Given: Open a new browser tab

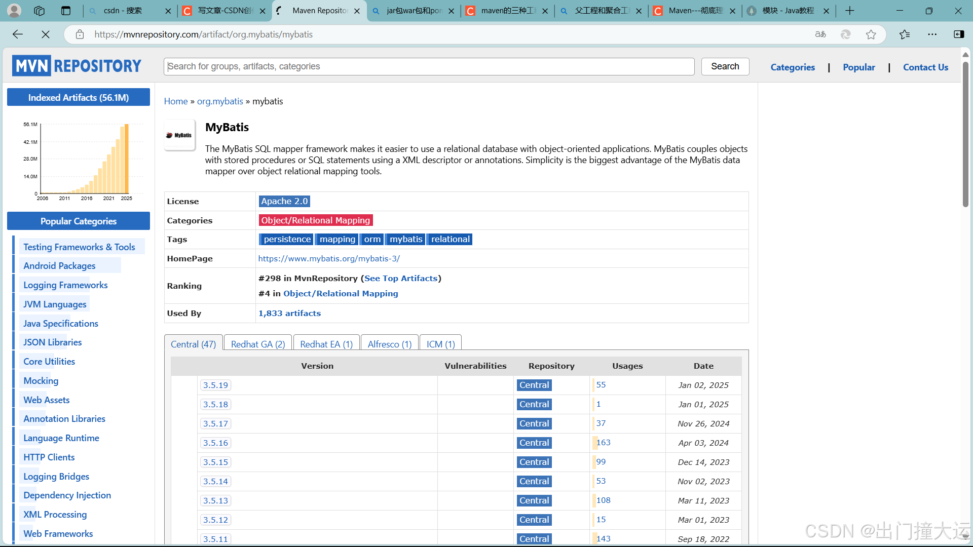Looking at the screenshot, I should [x=850, y=11].
